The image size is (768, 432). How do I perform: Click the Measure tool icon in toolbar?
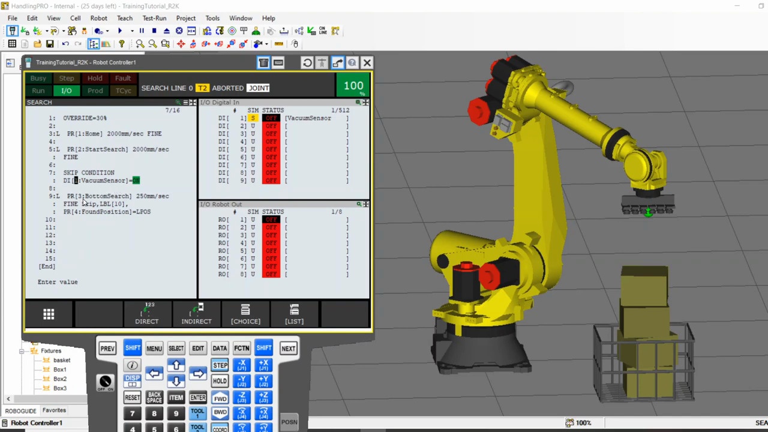pos(278,44)
